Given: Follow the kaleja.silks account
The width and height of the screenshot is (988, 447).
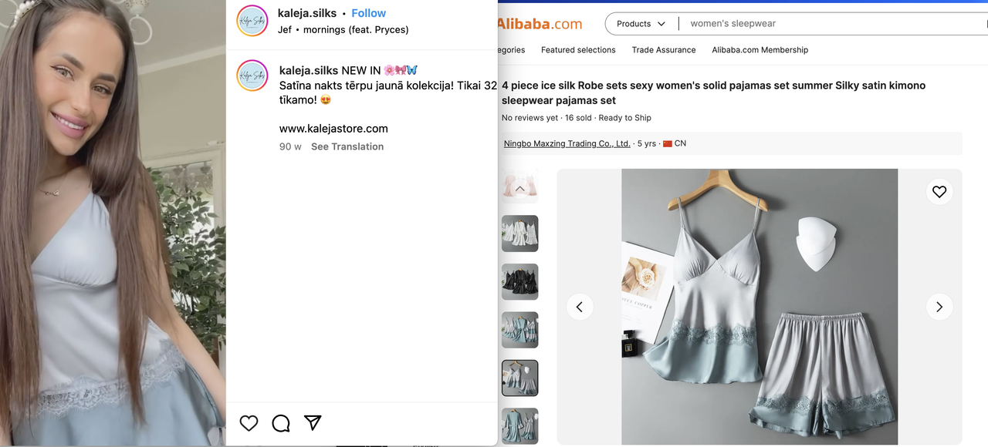Looking at the screenshot, I should pos(368,13).
